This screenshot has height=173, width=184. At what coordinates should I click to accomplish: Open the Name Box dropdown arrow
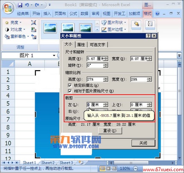click(x=54, y=55)
